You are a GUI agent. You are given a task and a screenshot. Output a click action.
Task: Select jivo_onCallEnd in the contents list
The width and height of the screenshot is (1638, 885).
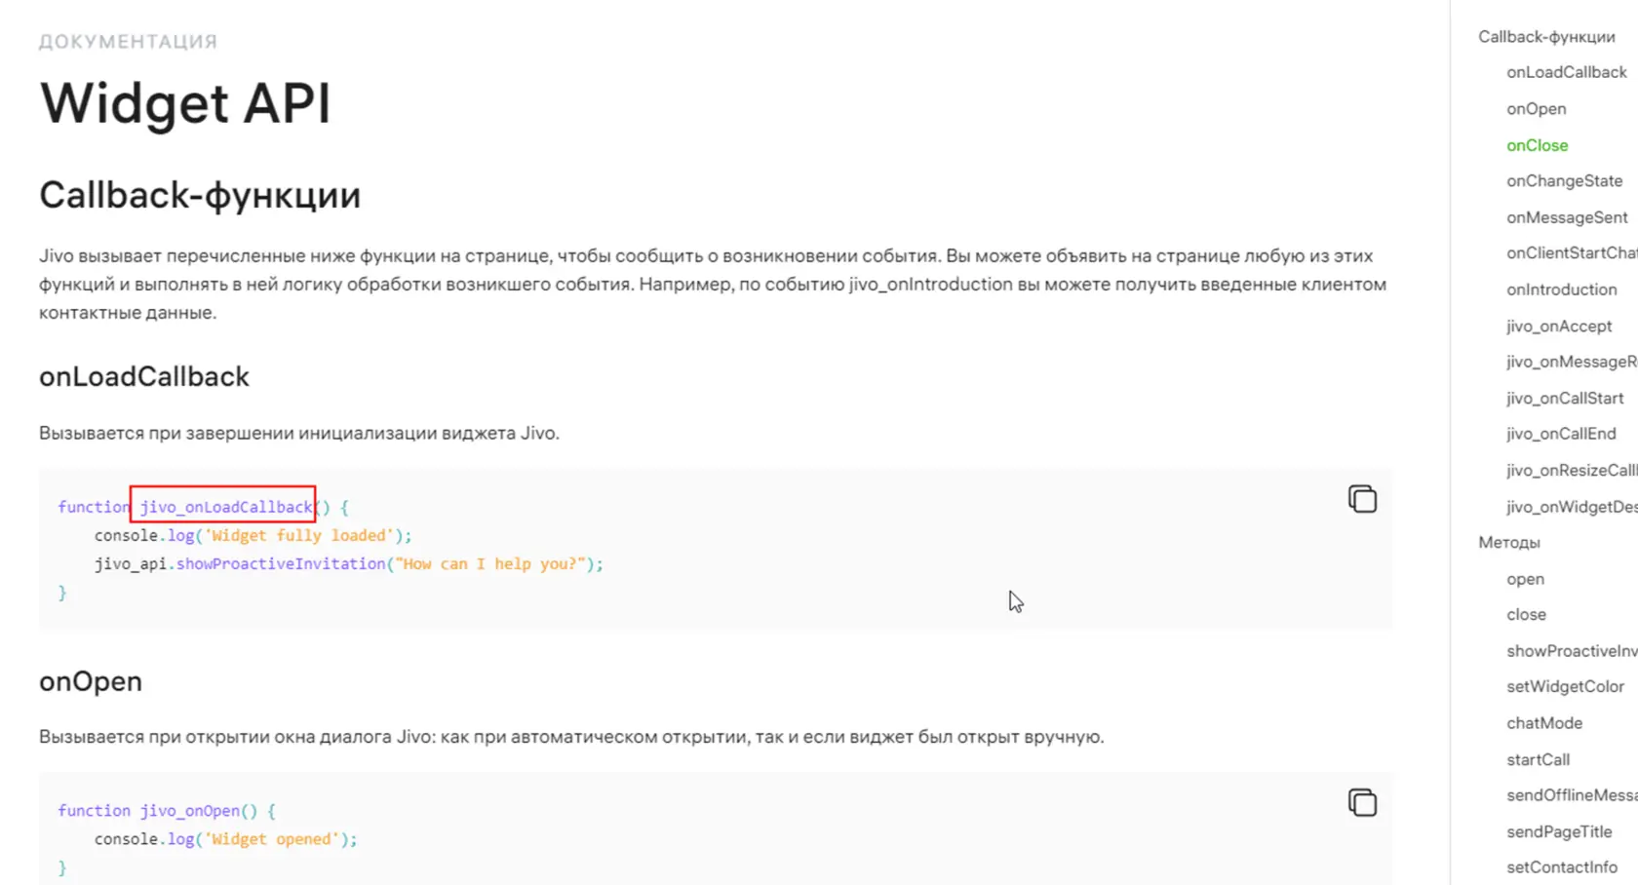1561,434
